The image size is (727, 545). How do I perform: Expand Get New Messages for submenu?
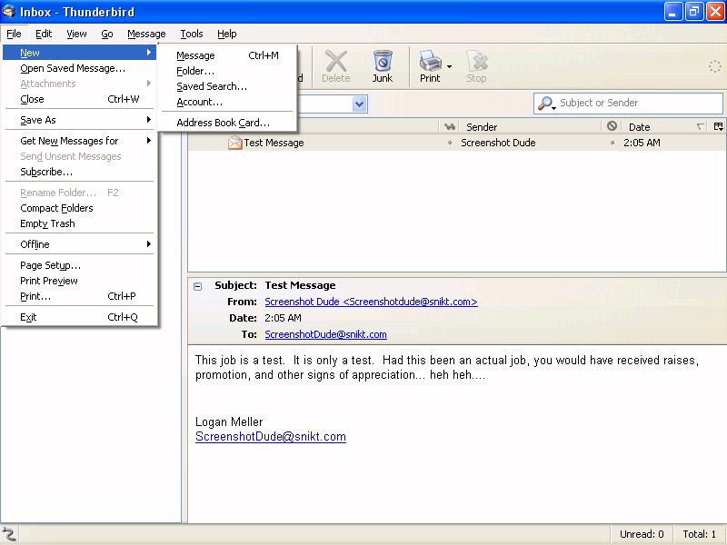[x=80, y=141]
